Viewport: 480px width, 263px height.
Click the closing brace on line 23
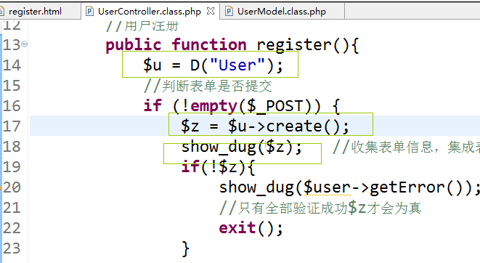click(x=185, y=248)
